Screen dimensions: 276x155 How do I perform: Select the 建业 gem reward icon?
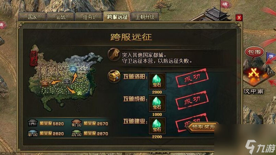coord(157,126)
